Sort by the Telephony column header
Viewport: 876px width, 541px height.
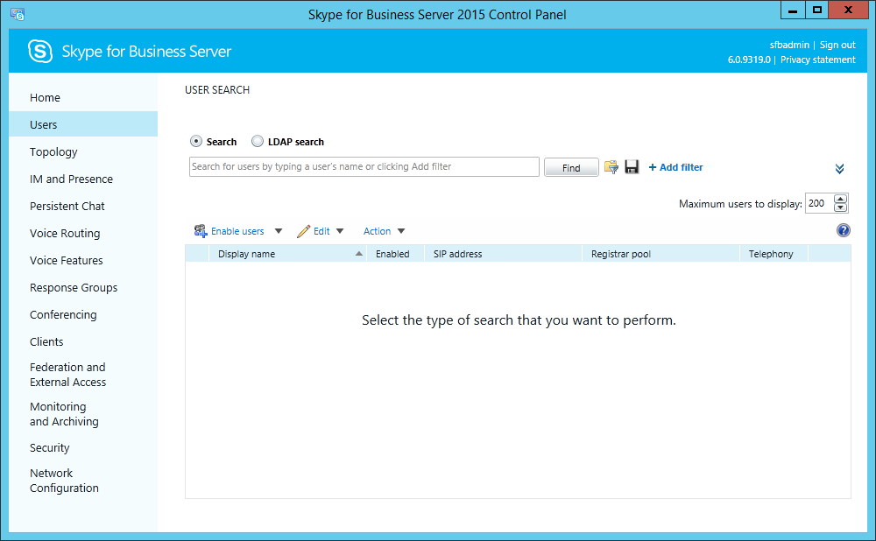point(774,254)
